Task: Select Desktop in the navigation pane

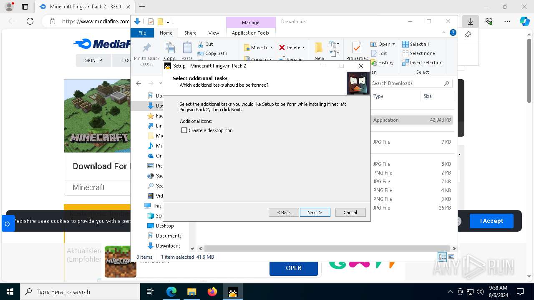Action: coord(165,226)
